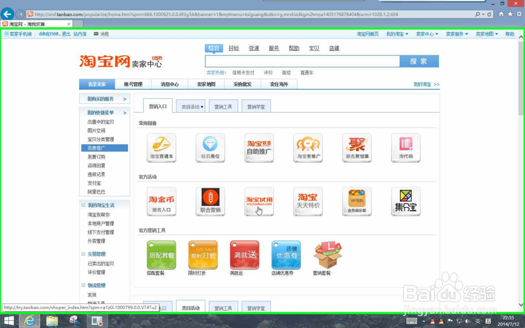
Task: Open 图片空间 sidebar link
Action: pyautogui.click(x=97, y=131)
